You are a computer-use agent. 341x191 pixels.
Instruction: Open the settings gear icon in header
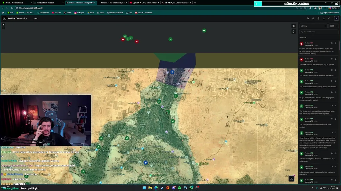(x=318, y=19)
